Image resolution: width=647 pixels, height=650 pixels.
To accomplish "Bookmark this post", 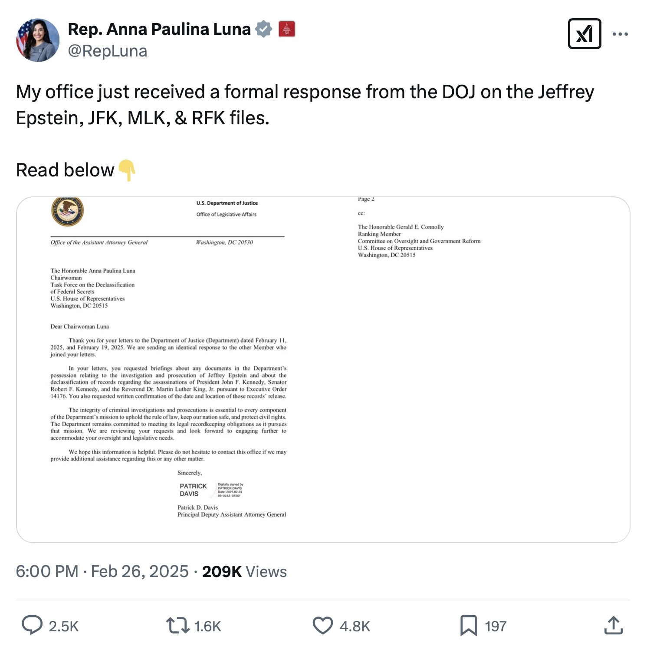I will (468, 626).
